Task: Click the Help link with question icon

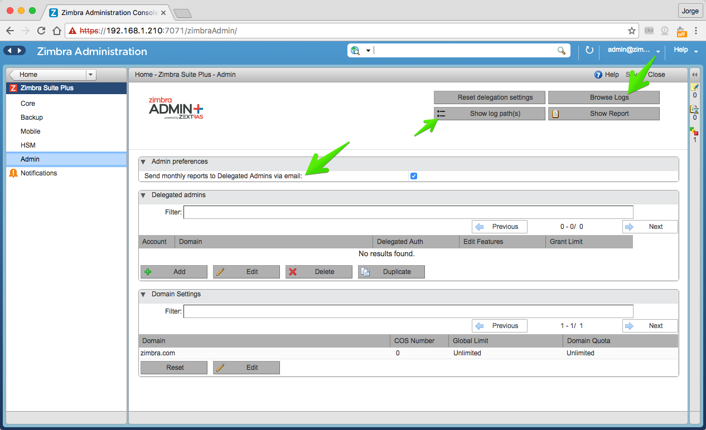Action: point(607,75)
